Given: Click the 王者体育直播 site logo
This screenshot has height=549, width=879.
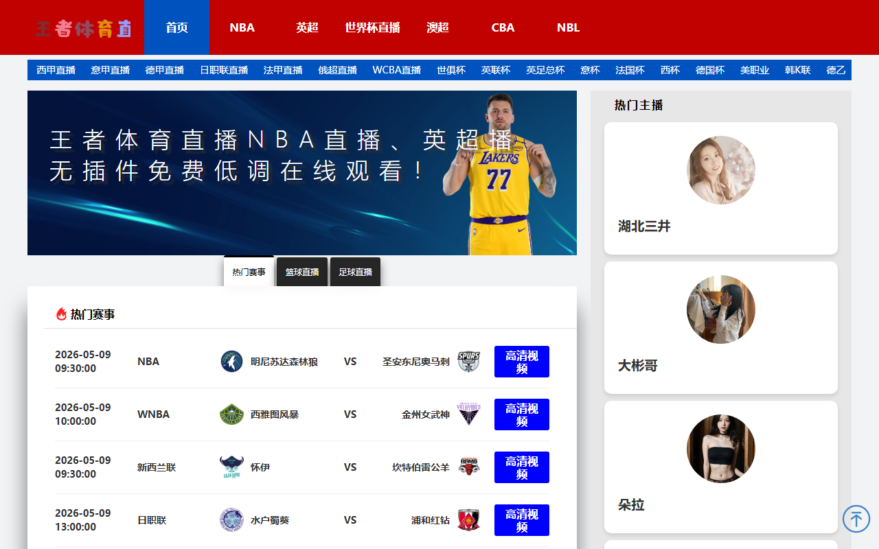Looking at the screenshot, I should pyautogui.click(x=84, y=28).
